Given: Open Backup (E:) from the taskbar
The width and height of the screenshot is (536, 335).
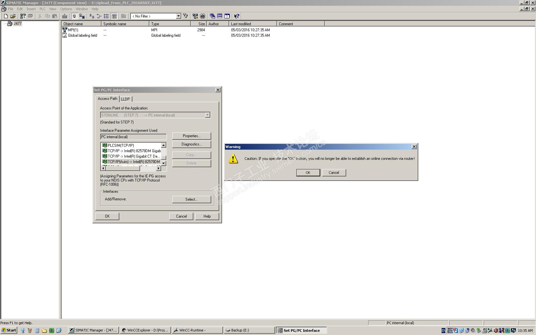Looking at the screenshot, I should pyautogui.click(x=249, y=331).
